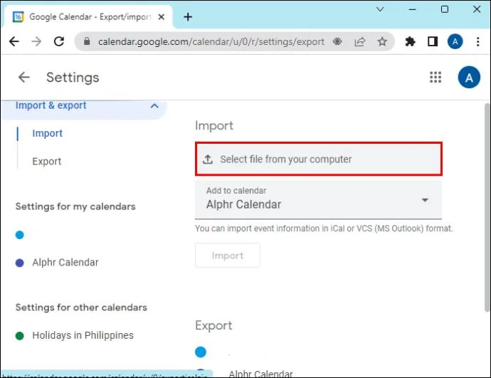This screenshot has height=378, width=491.
Task: Click the Settings for my calendars heading
Action: (75, 206)
